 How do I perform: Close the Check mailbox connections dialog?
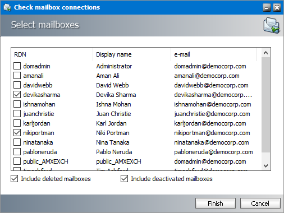click(277, 8)
